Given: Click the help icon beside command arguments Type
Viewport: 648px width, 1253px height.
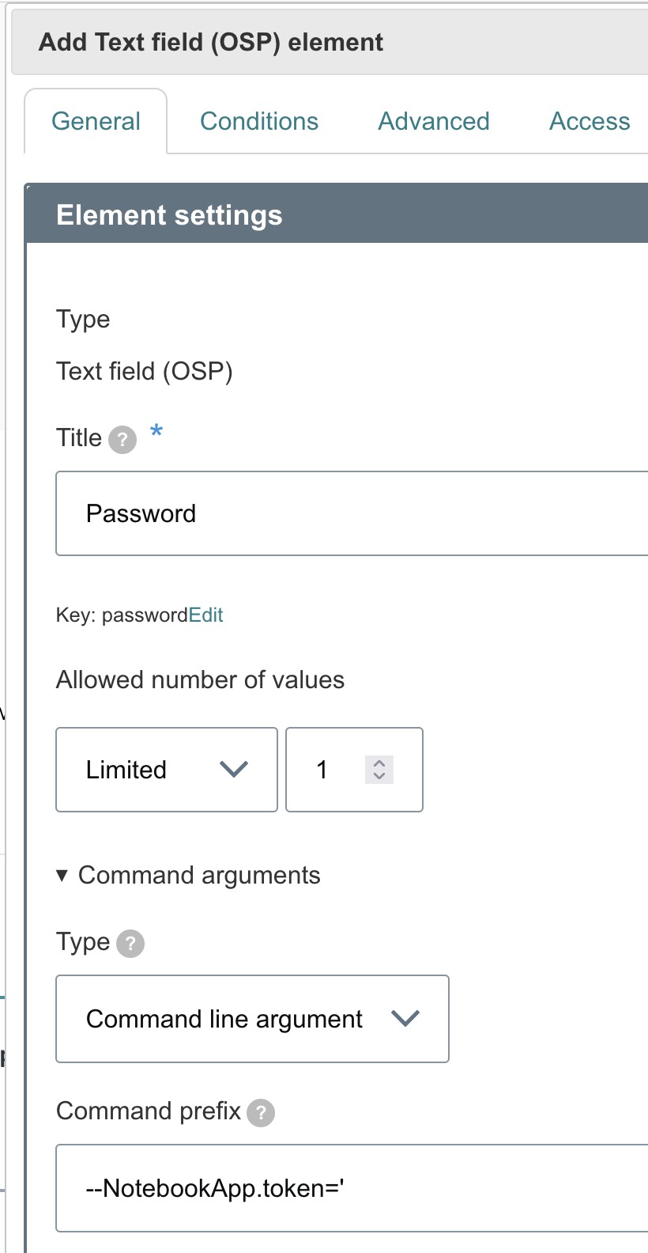Looking at the screenshot, I should click(130, 944).
